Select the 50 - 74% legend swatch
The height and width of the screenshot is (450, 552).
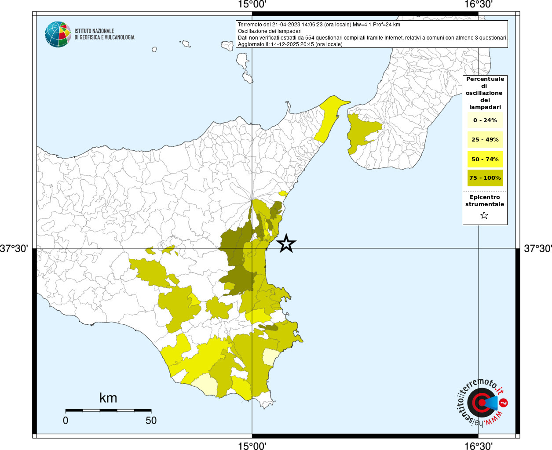(485, 159)
